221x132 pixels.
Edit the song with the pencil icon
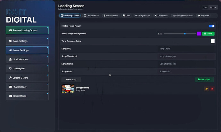(x=207, y=89)
